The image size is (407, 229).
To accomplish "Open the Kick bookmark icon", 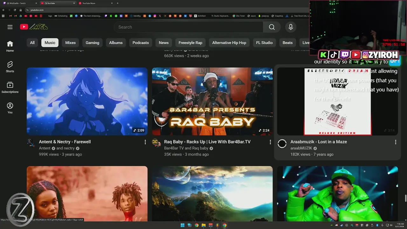I will click(111, 16).
